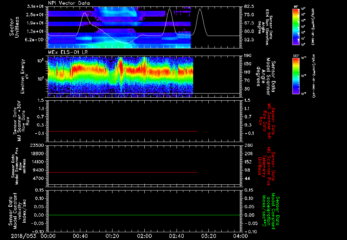
Task: Select the '9400' scanner position tick
Action: [38, 170]
